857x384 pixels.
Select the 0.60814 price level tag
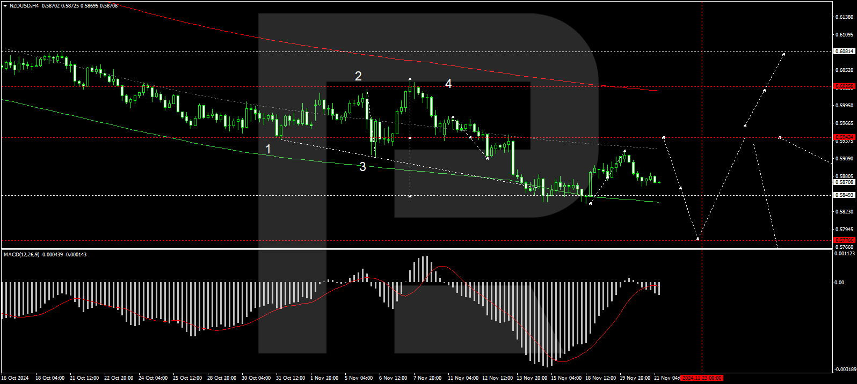tap(844, 51)
